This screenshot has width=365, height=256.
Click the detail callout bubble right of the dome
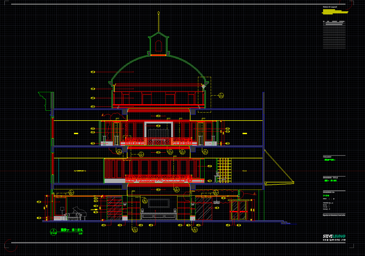pos(221,96)
